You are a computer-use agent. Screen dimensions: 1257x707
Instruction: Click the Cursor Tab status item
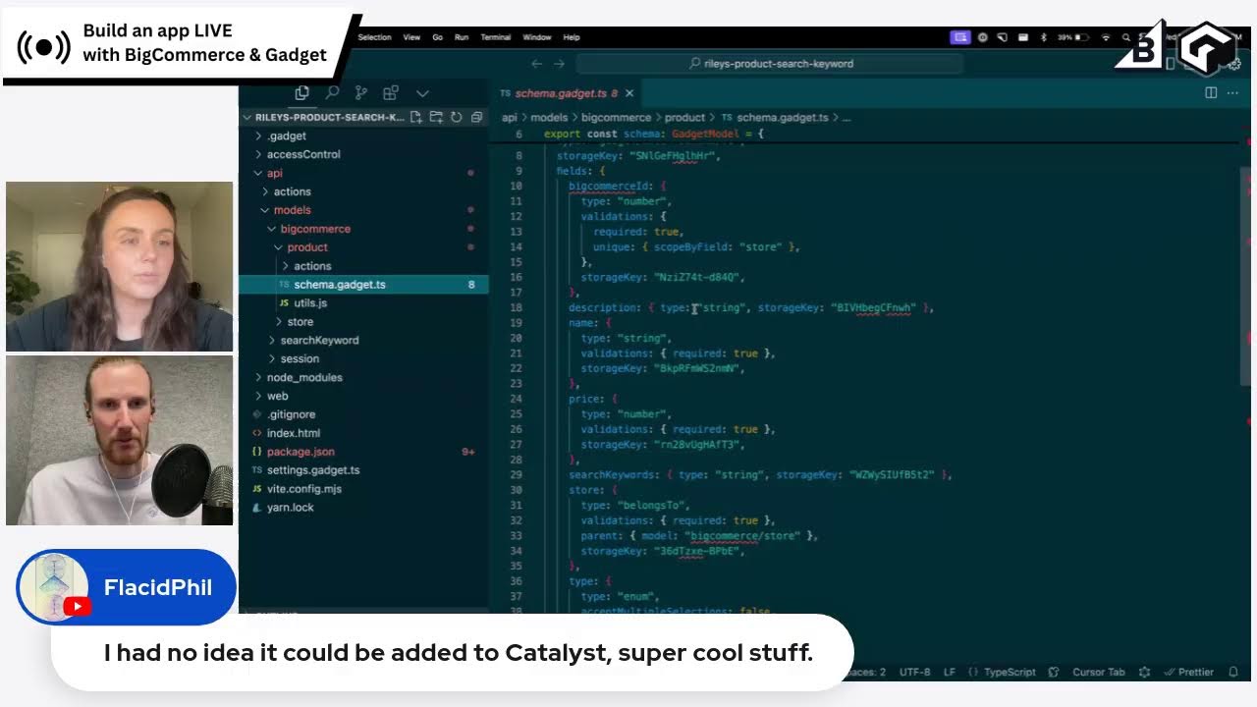click(x=1098, y=672)
